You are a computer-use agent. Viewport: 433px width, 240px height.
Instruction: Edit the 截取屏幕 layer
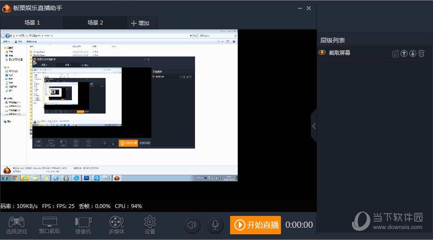(395, 53)
